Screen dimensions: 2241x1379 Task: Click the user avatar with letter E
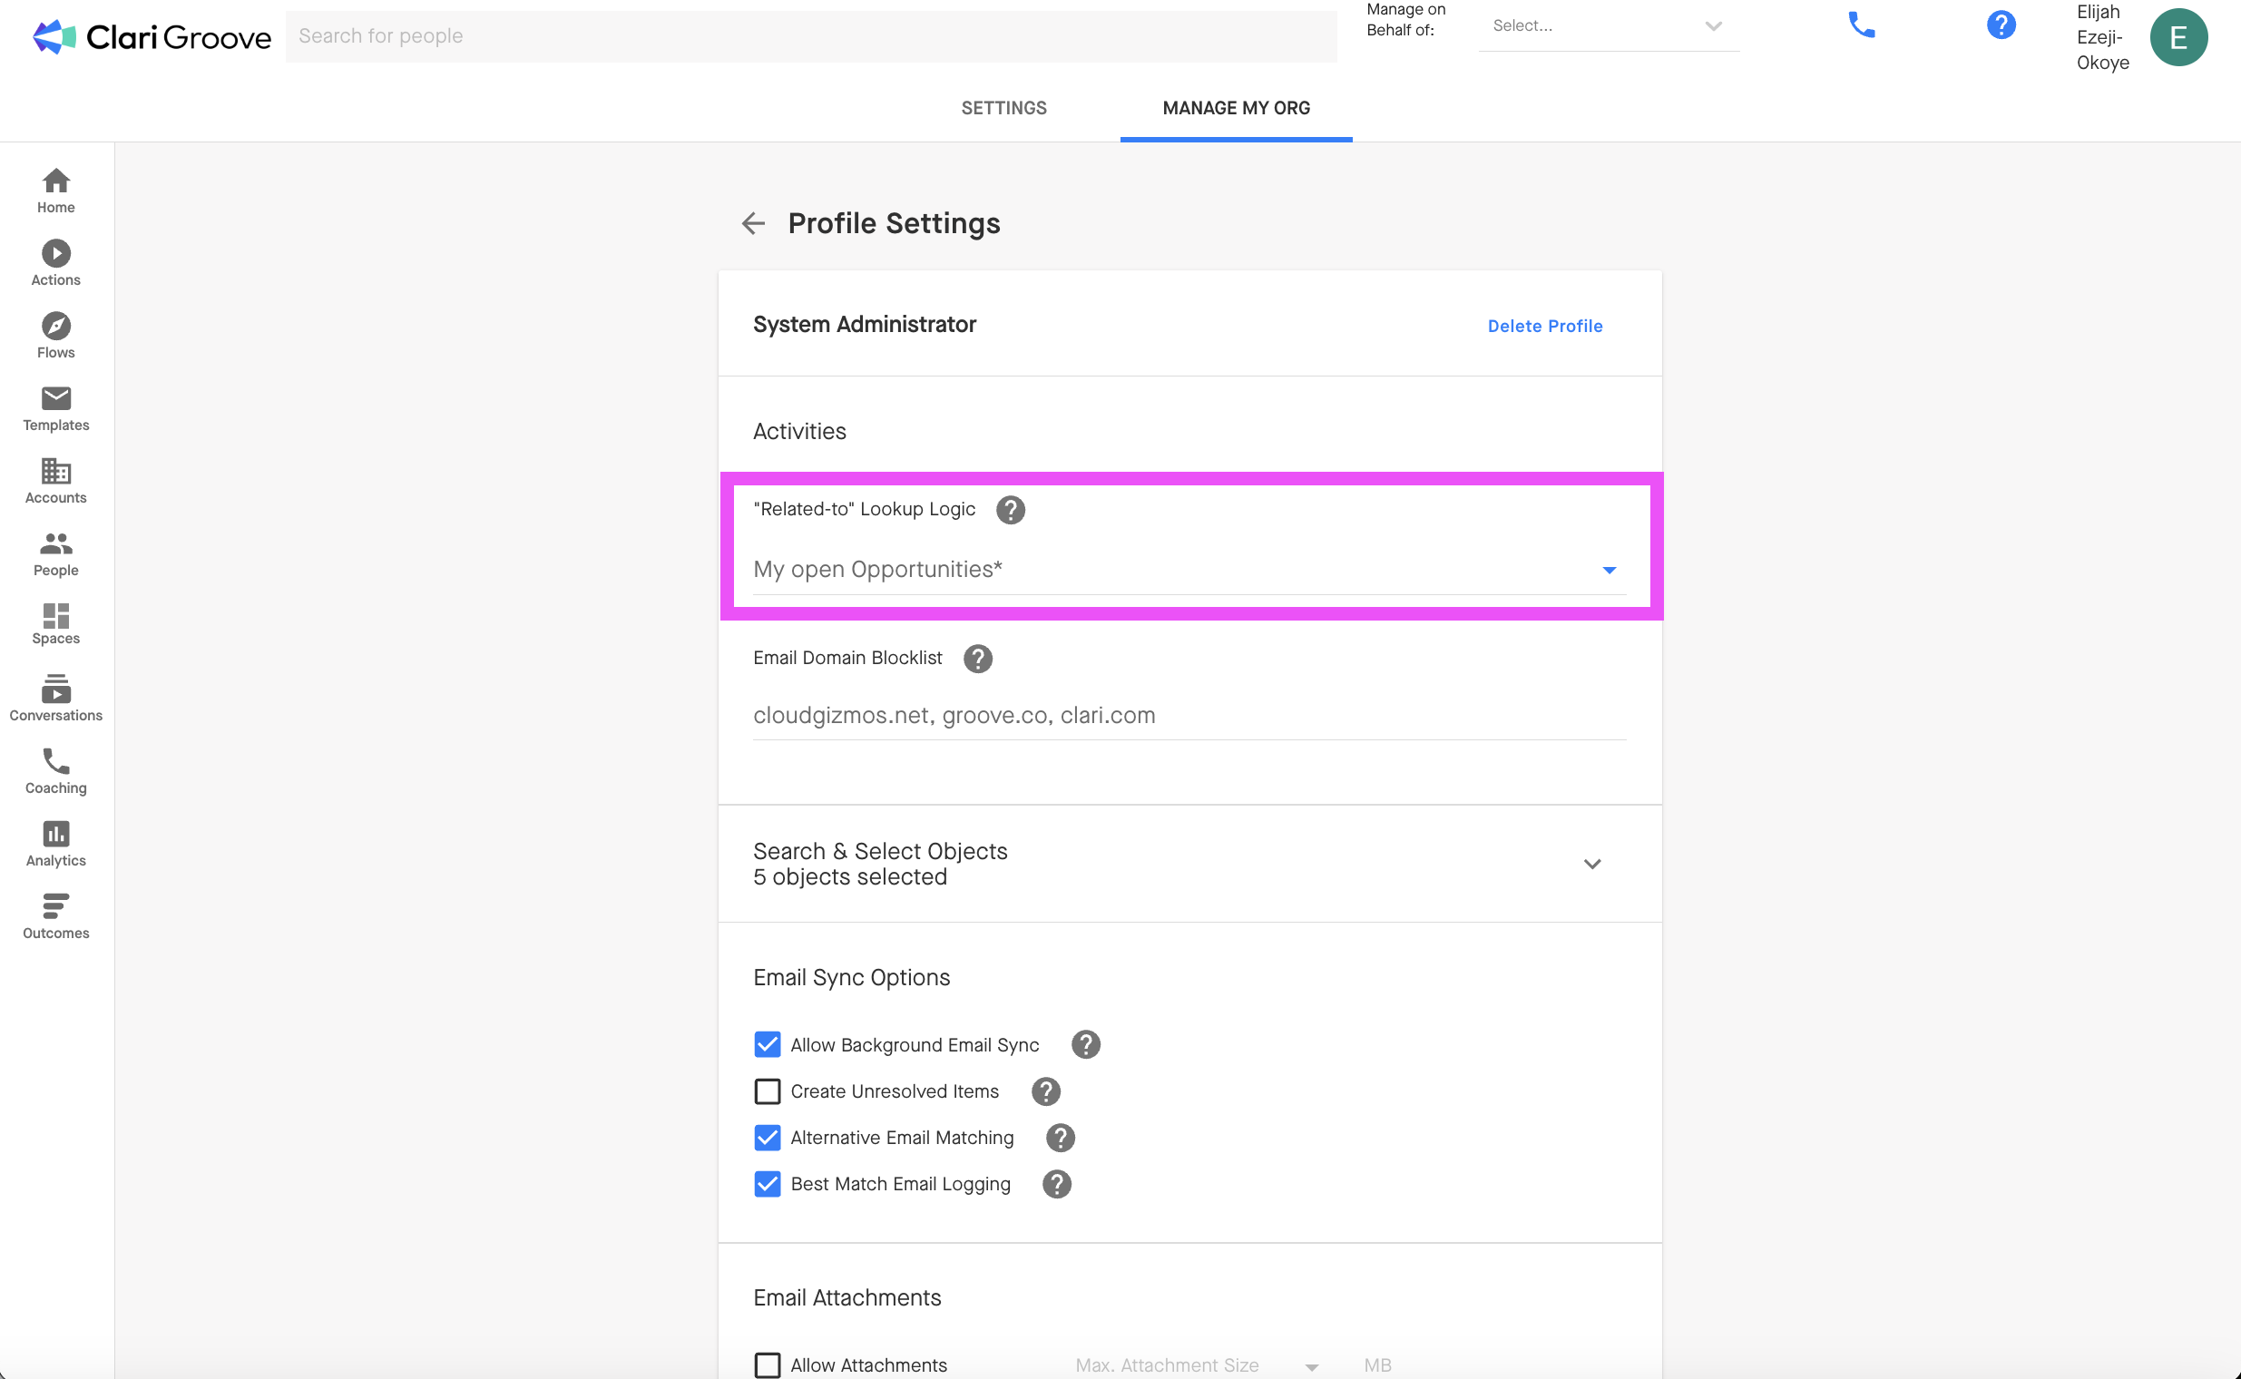coord(2178,37)
